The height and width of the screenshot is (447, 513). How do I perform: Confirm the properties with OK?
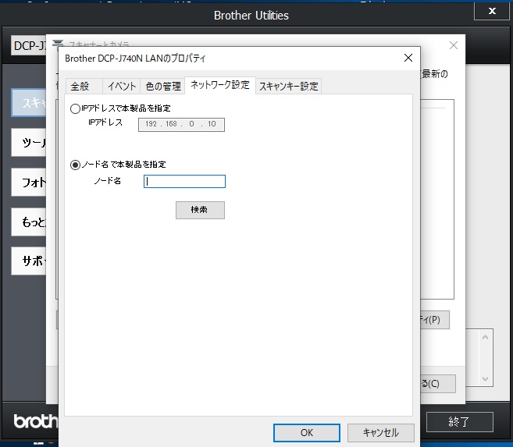[306, 432]
